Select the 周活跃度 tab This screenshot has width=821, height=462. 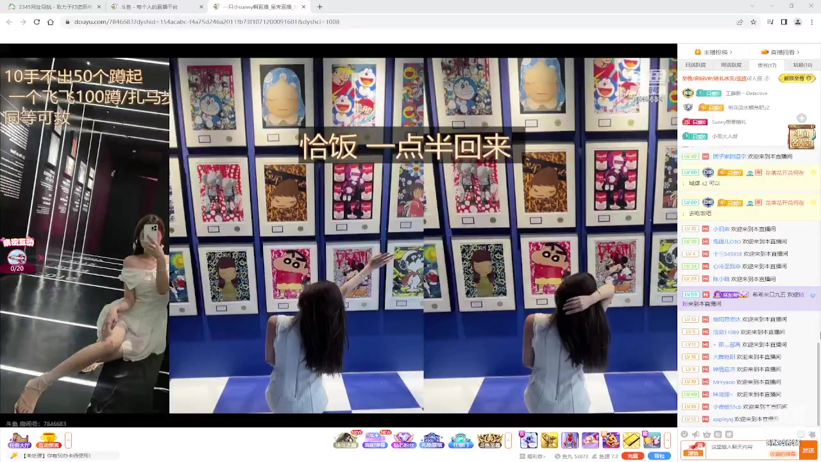(731, 65)
